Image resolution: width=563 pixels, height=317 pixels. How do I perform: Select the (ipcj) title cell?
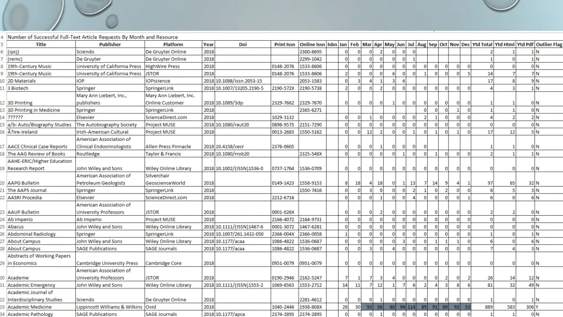(41, 52)
